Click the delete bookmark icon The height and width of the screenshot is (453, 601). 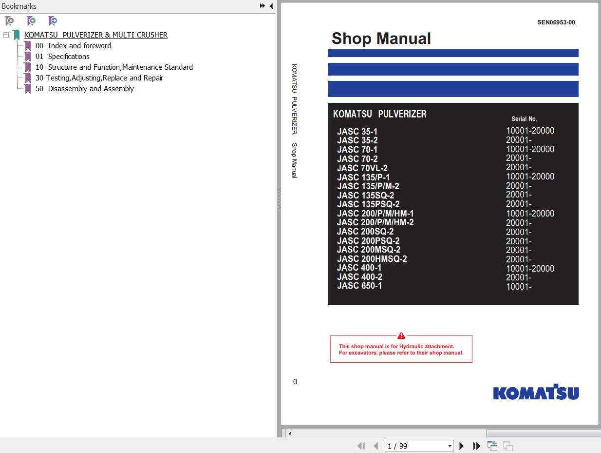9,21
